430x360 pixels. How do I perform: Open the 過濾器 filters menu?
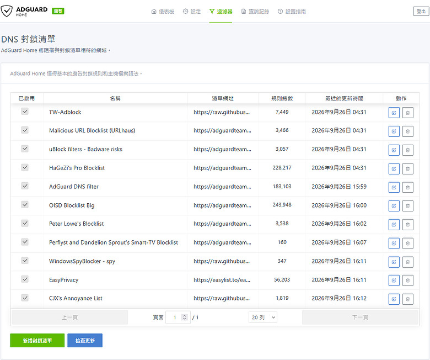click(x=221, y=11)
